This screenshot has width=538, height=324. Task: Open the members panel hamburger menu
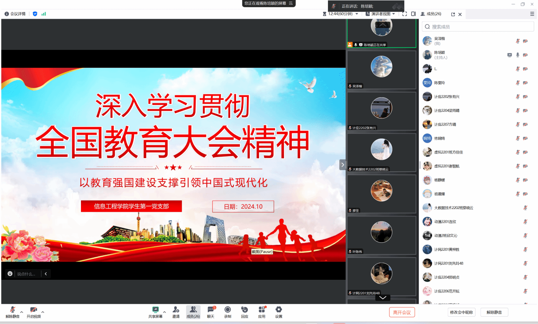pyautogui.click(x=532, y=14)
